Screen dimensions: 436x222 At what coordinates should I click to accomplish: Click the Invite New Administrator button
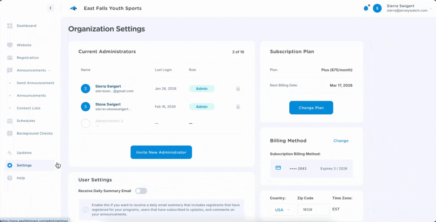[161, 152]
